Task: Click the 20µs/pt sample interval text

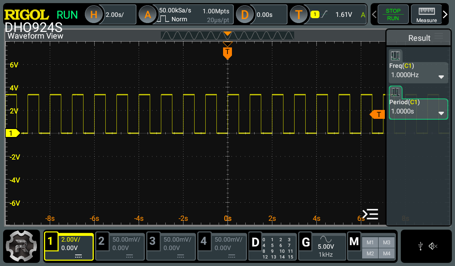Action: tap(218, 20)
